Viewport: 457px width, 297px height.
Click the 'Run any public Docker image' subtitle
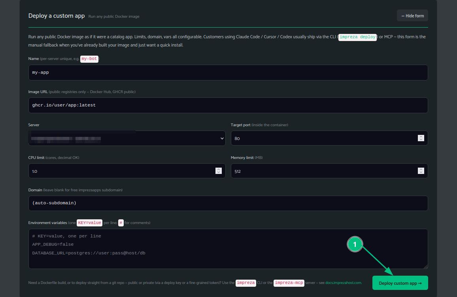pyautogui.click(x=114, y=17)
